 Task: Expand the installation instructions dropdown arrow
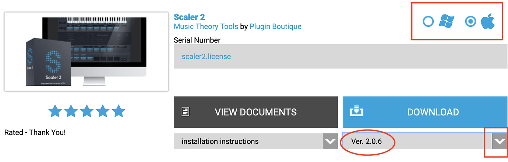pyautogui.click(x=330, y=141)
